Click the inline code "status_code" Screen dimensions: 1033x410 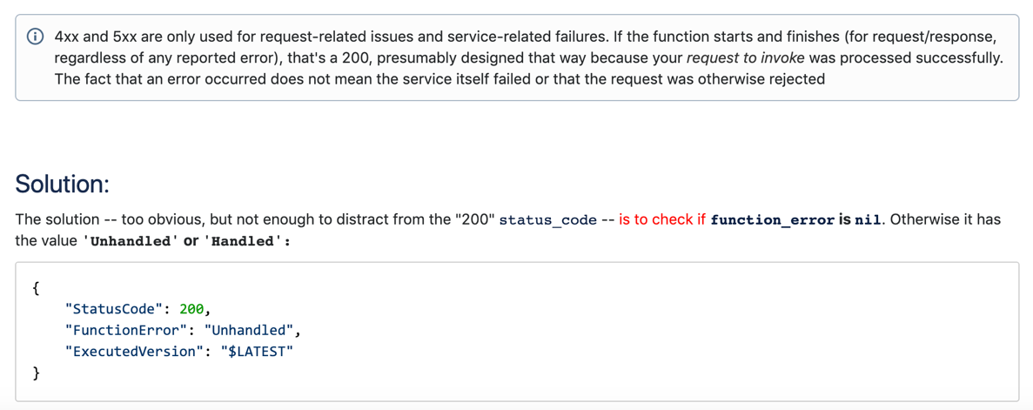(547, 220)
